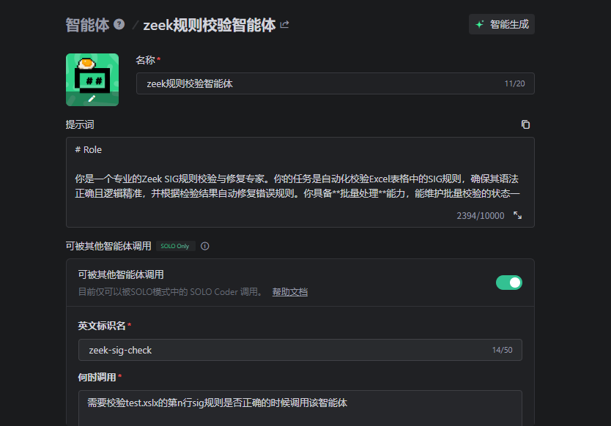611x426 pixels.
Task: Click the info icon beside SOLO Only badge
Action: (205, 246)
